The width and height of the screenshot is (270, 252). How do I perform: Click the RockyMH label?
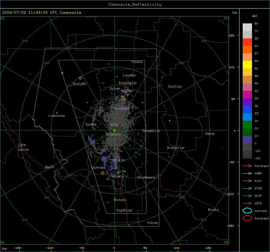(79, 84)
